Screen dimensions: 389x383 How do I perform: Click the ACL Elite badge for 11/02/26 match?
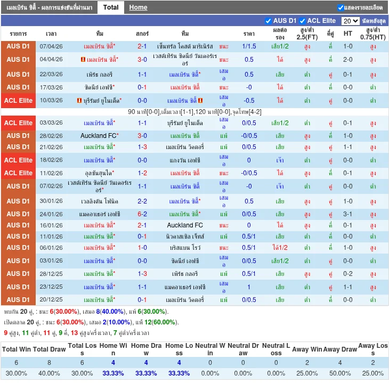pos(18,173)
